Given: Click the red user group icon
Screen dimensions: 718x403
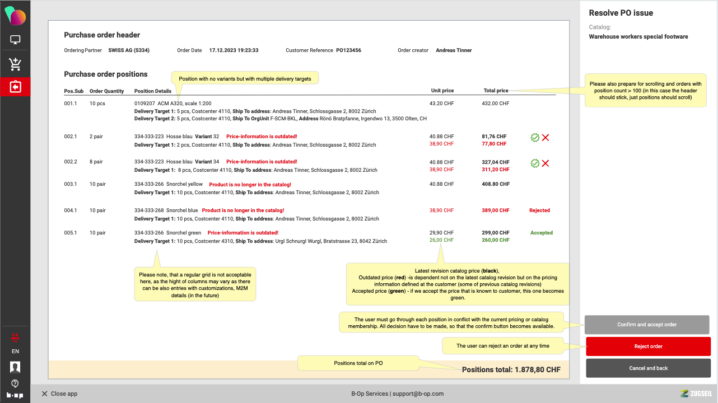Looking at the screenshot, I should pyautogui.click(x=15, y=337).
